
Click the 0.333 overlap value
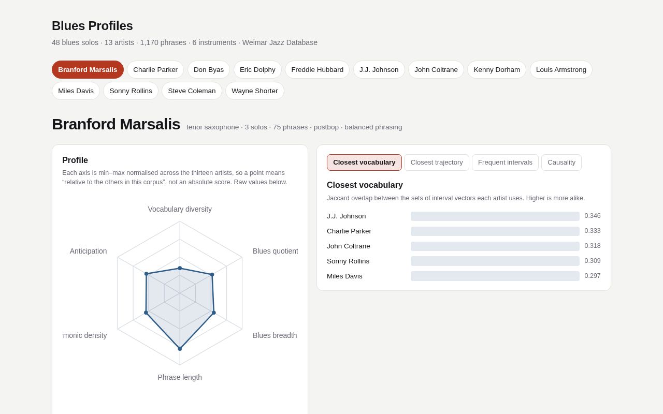pyautogui.click(x=593, y=231)
